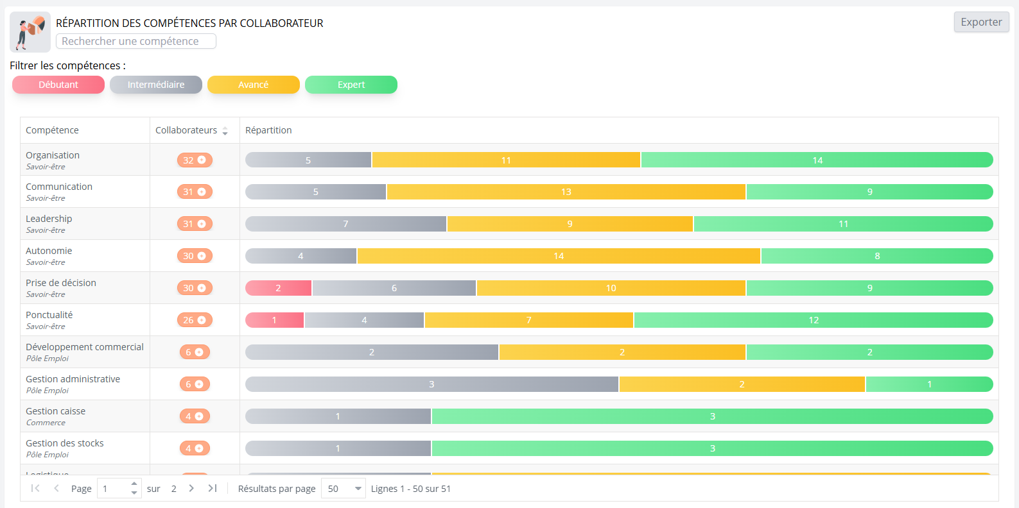Toggle the Avancé filter button

254,85
